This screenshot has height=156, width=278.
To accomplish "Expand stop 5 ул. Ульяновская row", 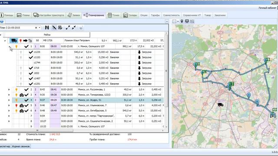I will tap(9, 105).
